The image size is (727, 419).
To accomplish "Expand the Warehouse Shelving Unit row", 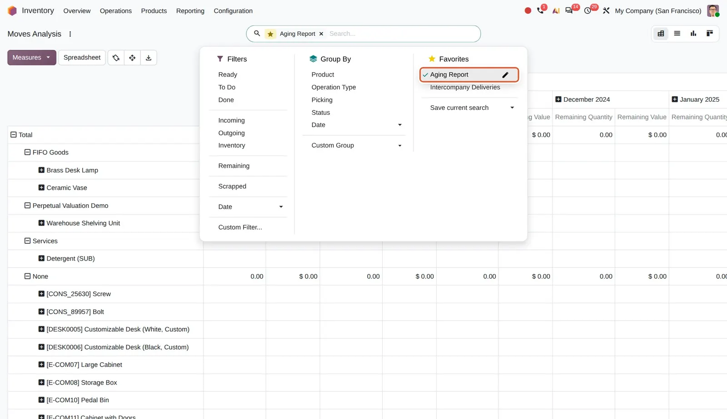I will pos(41,223).
